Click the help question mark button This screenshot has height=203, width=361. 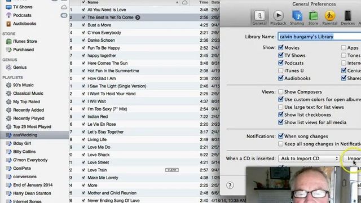click(230, 186)
